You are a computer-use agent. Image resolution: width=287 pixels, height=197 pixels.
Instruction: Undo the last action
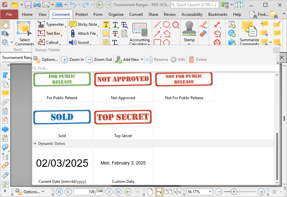click(x=73, y=5)
